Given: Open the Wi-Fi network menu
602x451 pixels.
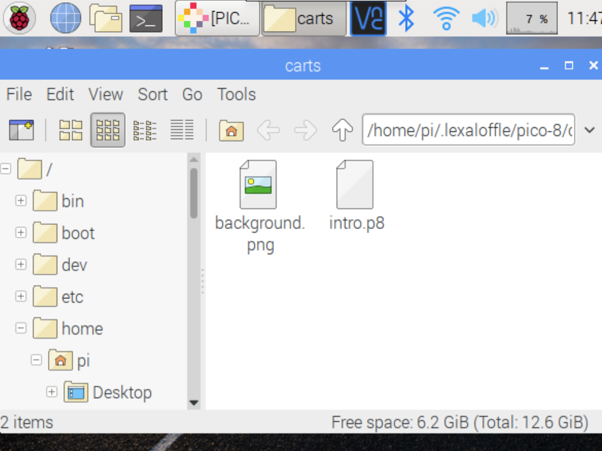Looking at the screenshot, I should 446,18.
